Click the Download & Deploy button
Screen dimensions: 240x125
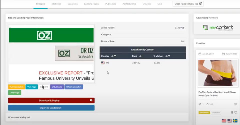(51, 100)
